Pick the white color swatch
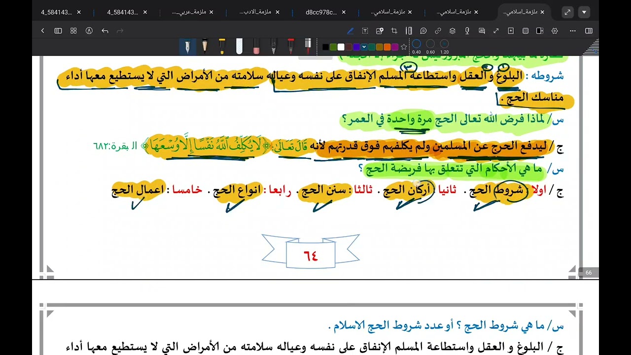The width and height of the screenshot is (631, 355). click(341, 47)
